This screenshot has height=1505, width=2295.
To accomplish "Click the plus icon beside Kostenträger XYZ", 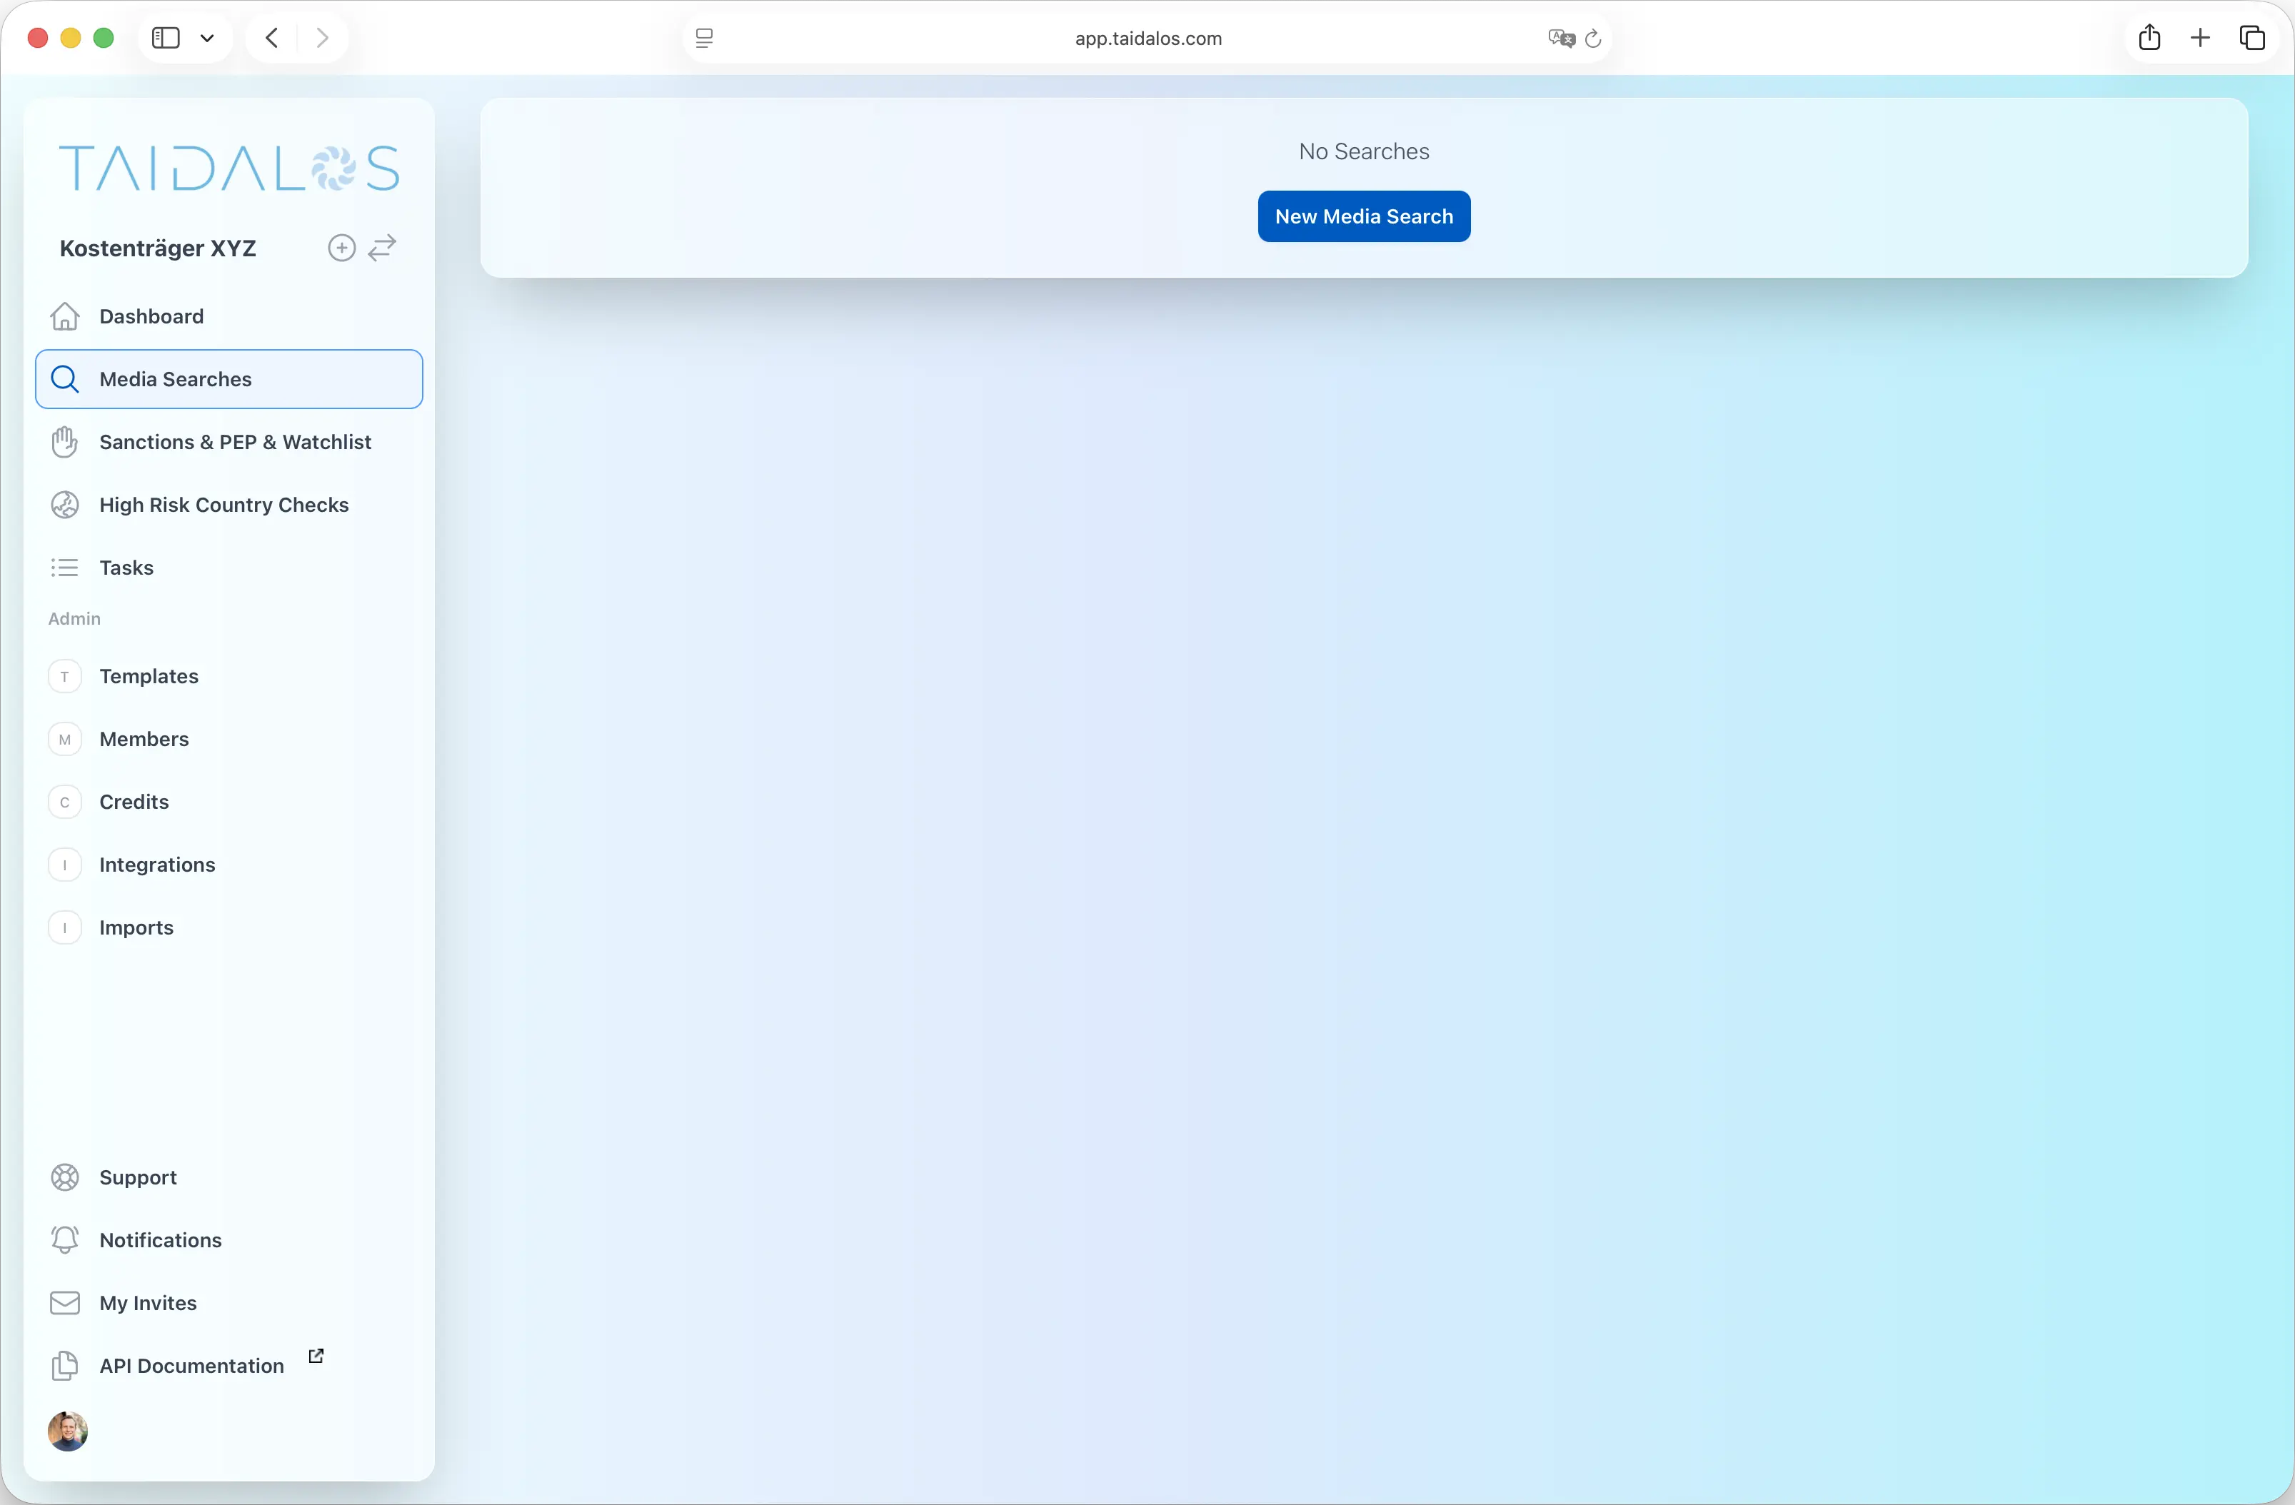I will (x=341, y=248).
